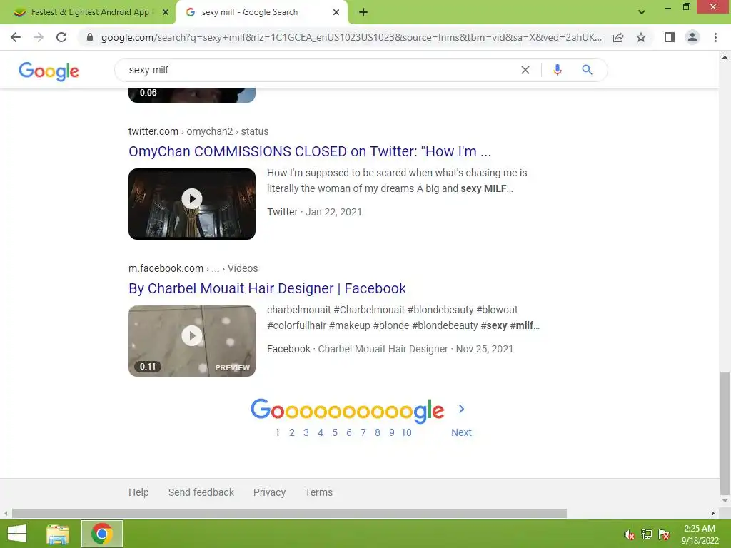
Task: Click the Chrome taskbar icon
Action: point(101,534)
